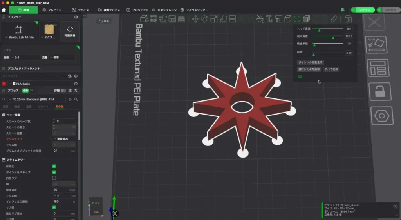Switch process scope to OBJ
The width and height of the screenshot is (401, 220).
coord(32,91)
